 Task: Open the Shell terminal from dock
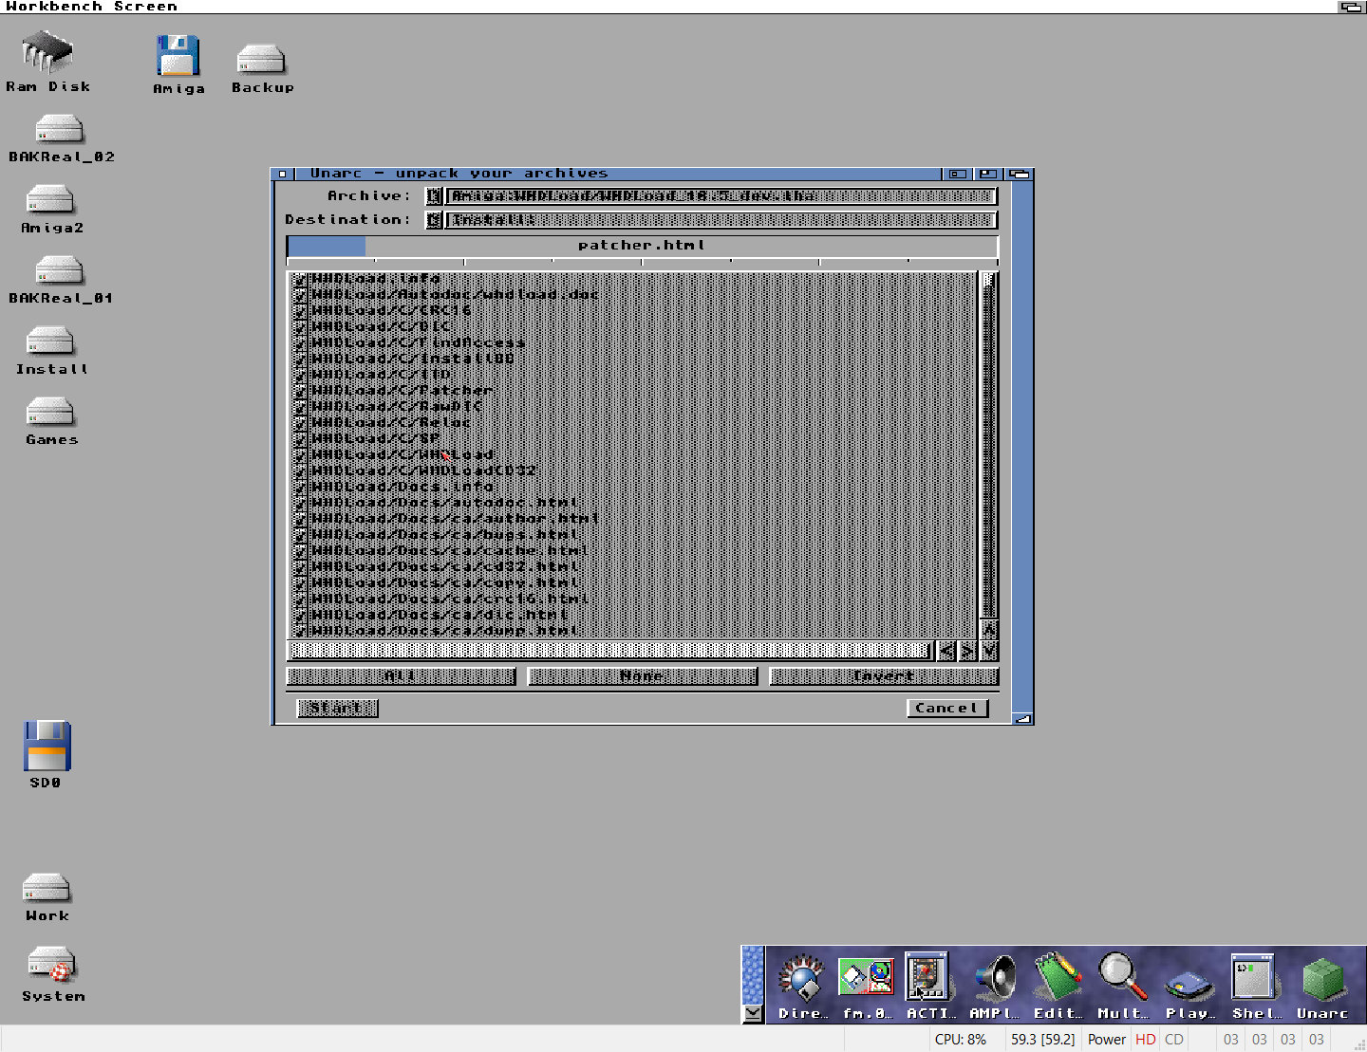(1253, 977)
